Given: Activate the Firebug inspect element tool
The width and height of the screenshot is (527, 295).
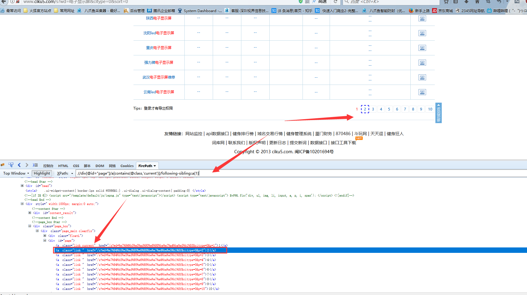Looking at the screenshot, I should [11, 165].
